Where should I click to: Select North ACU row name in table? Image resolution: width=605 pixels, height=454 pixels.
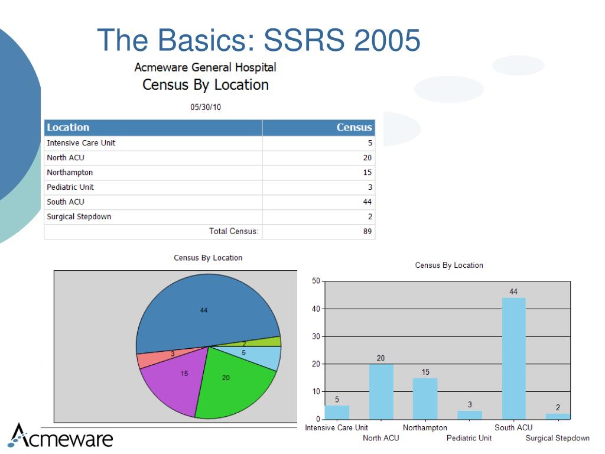pos(66,158)
